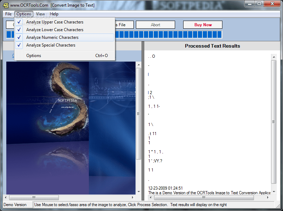Toggle Analyze Upper Case Characters
This screenshot has width=283, height=211.
pos(64,22)
